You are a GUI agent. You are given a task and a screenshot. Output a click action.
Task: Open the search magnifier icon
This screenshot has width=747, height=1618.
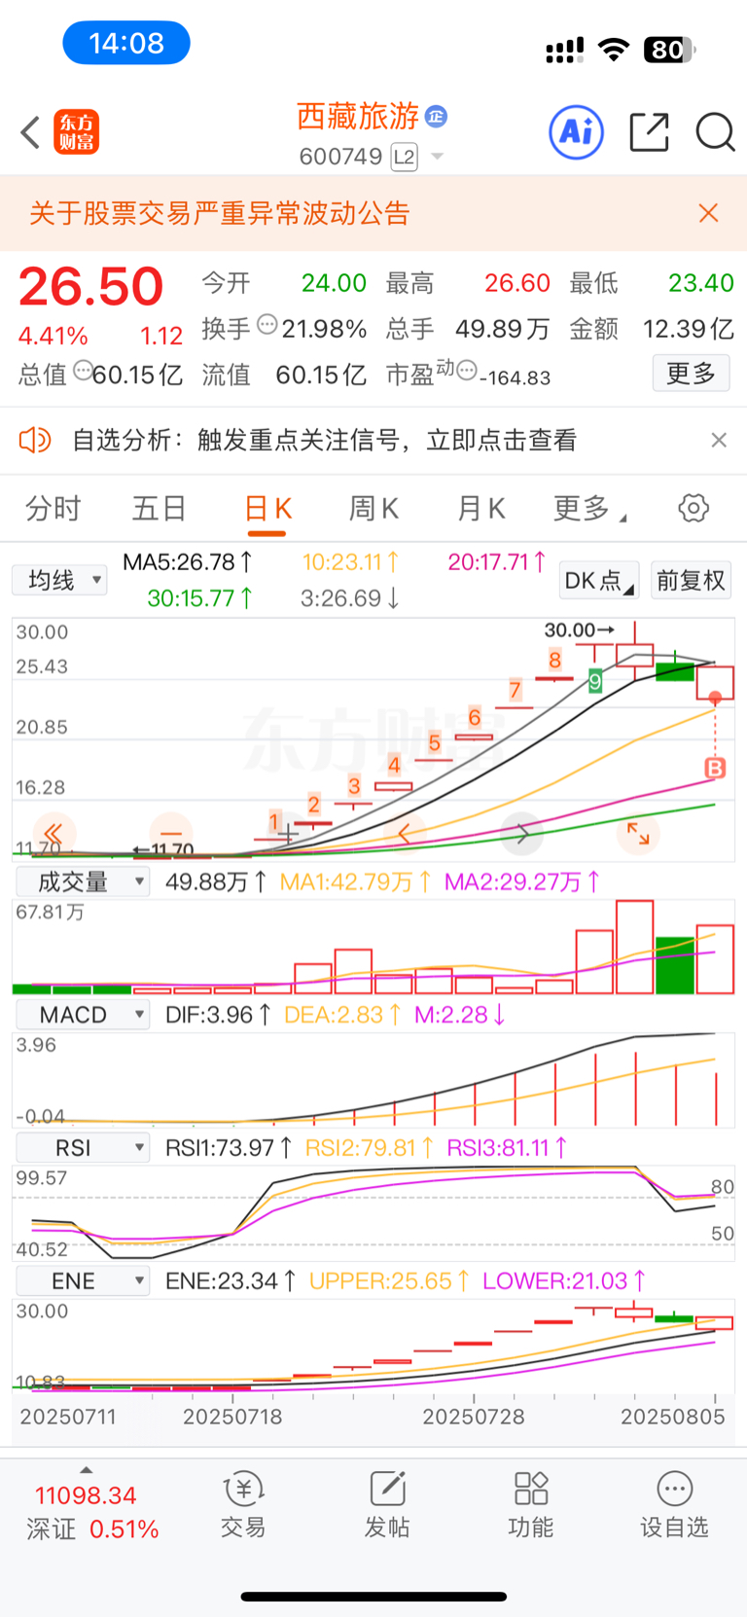(x=715, y=132)
